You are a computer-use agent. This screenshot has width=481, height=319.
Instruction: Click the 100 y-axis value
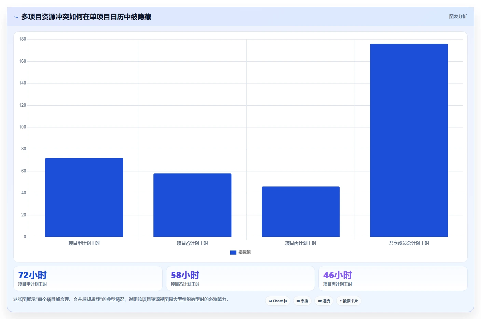point(23,127)
